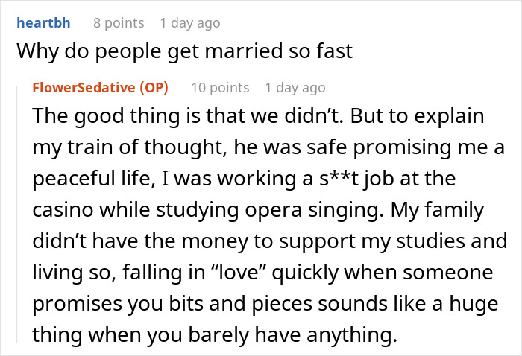Click the sentence "The good thing is that we didn't."

tap(179, 118)
